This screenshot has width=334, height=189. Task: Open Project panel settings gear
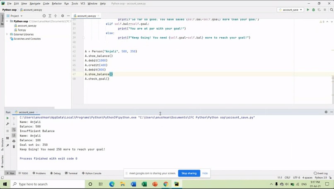(63, 16)
